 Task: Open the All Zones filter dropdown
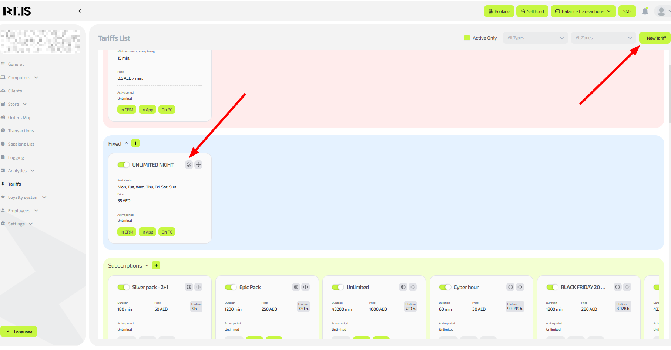click(x=603, y=38)
